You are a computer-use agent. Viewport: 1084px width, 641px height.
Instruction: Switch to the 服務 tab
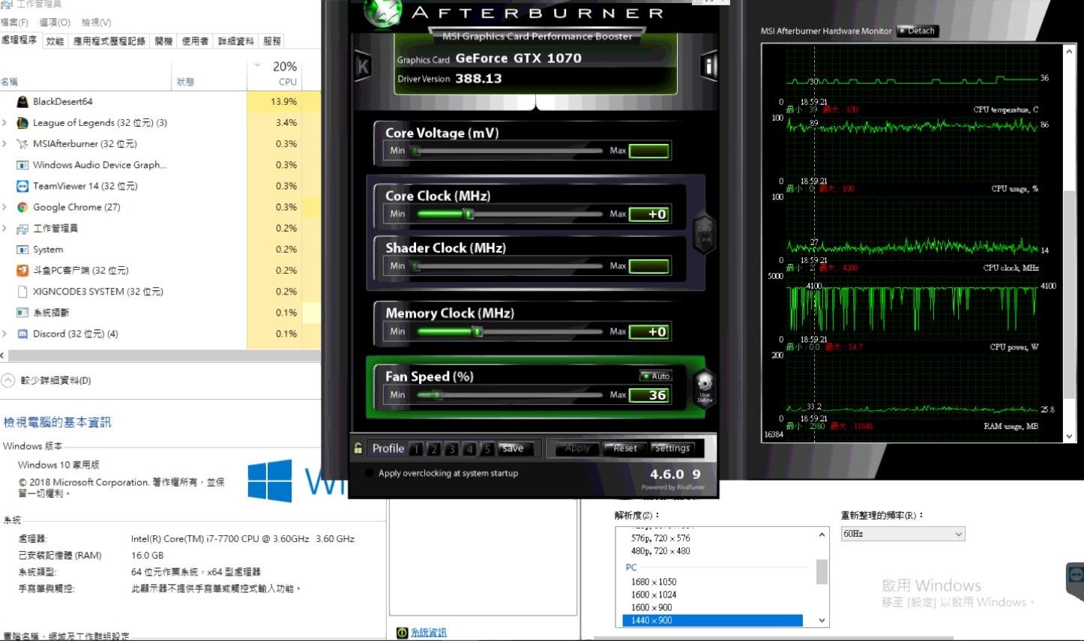[272, 41]
